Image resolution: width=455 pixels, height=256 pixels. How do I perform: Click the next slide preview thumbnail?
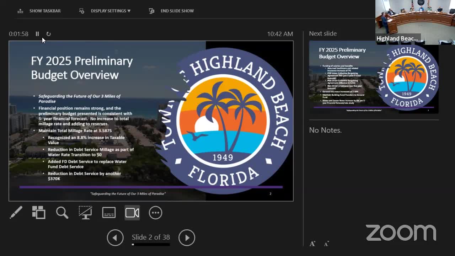pyautogui.click(x=374, y=77)
